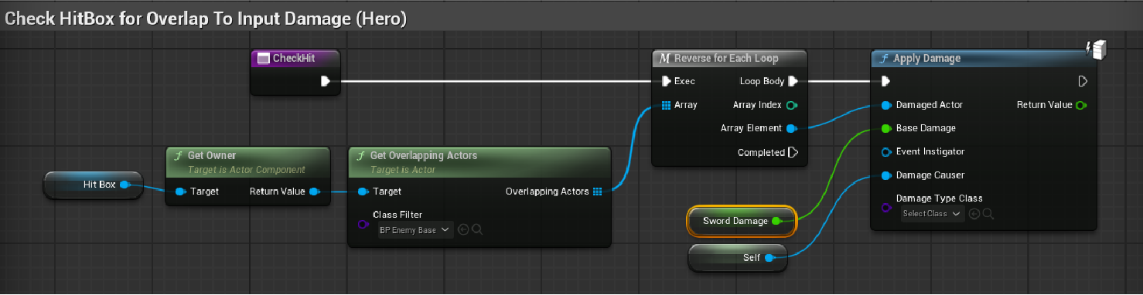Click the use-selected-asset arrow next to Select Class
Image resolution: width=1143 pixels, height=295 pixels.
point(974,214)
